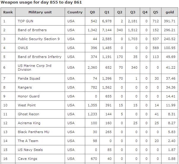The width and height of the screenshot is (179, 164).
Task: Click the Q5 column header
Action: pyautogui.click(x=156, y=12)
